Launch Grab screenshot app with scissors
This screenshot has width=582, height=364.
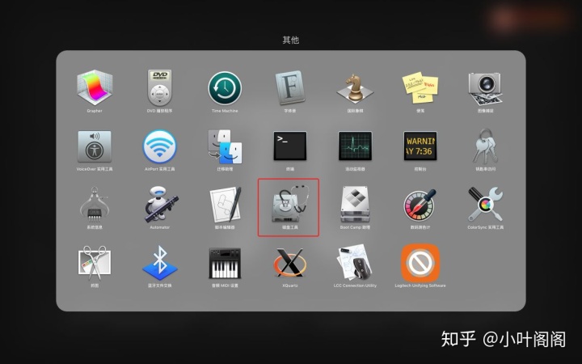95,263
